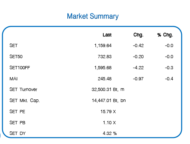Select the Last column header
The image size is (190, 144).
pos(107,35)
